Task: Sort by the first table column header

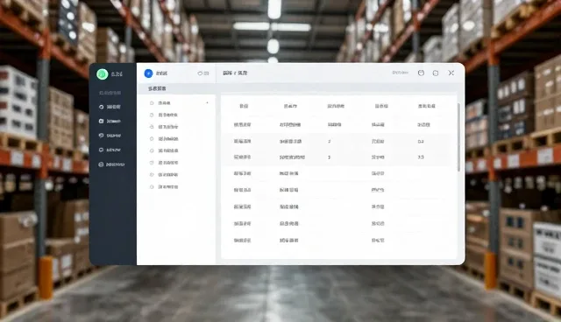Action: point(244,106)
